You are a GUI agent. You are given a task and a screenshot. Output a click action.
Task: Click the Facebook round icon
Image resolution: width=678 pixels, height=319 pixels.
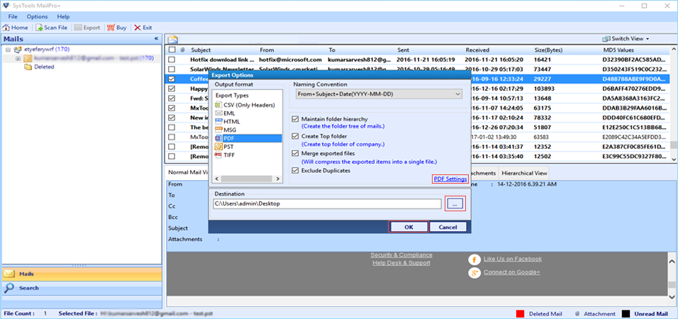coord(474,259)
